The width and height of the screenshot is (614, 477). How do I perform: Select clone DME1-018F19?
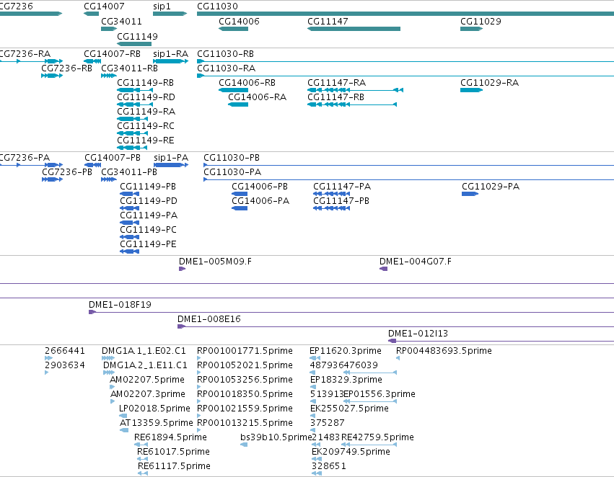(351, 312)
